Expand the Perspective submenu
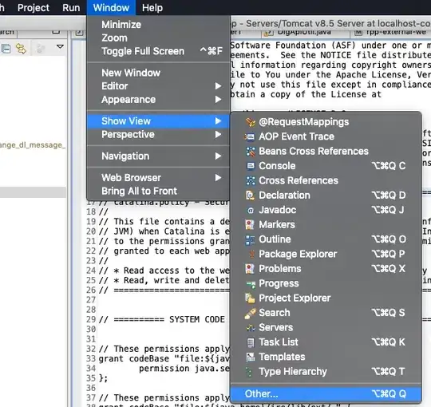 click(x=158, y=134)
